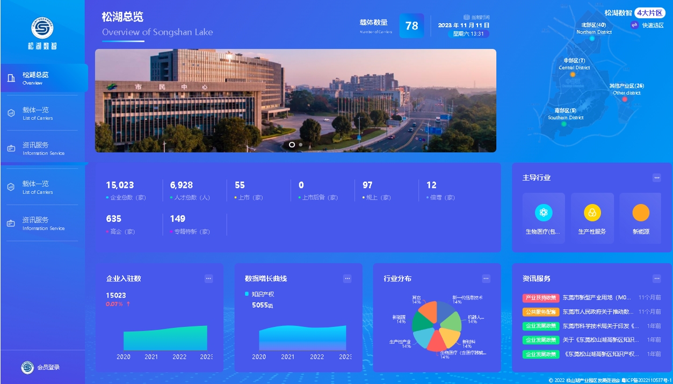Click the yellow production services icon
Screen dimensions: 673x384
coord(592,213)
